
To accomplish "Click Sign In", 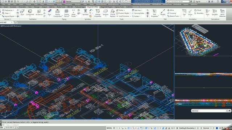I will click(197, 1).
